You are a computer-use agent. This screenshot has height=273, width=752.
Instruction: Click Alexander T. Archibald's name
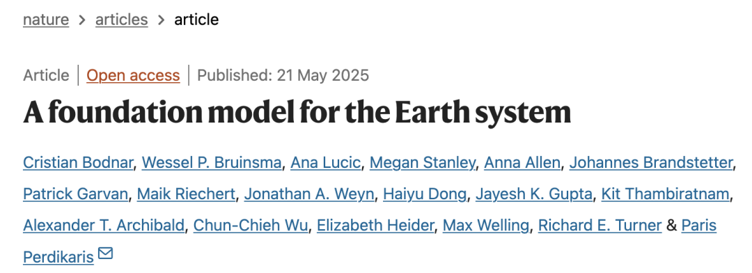(x=104, y=226)
